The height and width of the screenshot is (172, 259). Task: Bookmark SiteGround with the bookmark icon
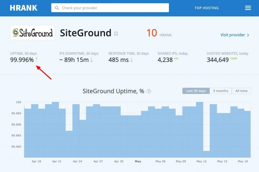point(116,34)
